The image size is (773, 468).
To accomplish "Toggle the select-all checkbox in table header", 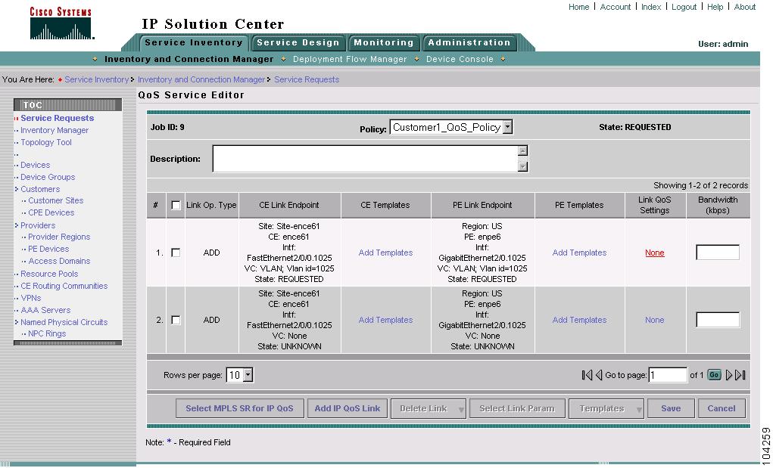I will pos(176,205).
